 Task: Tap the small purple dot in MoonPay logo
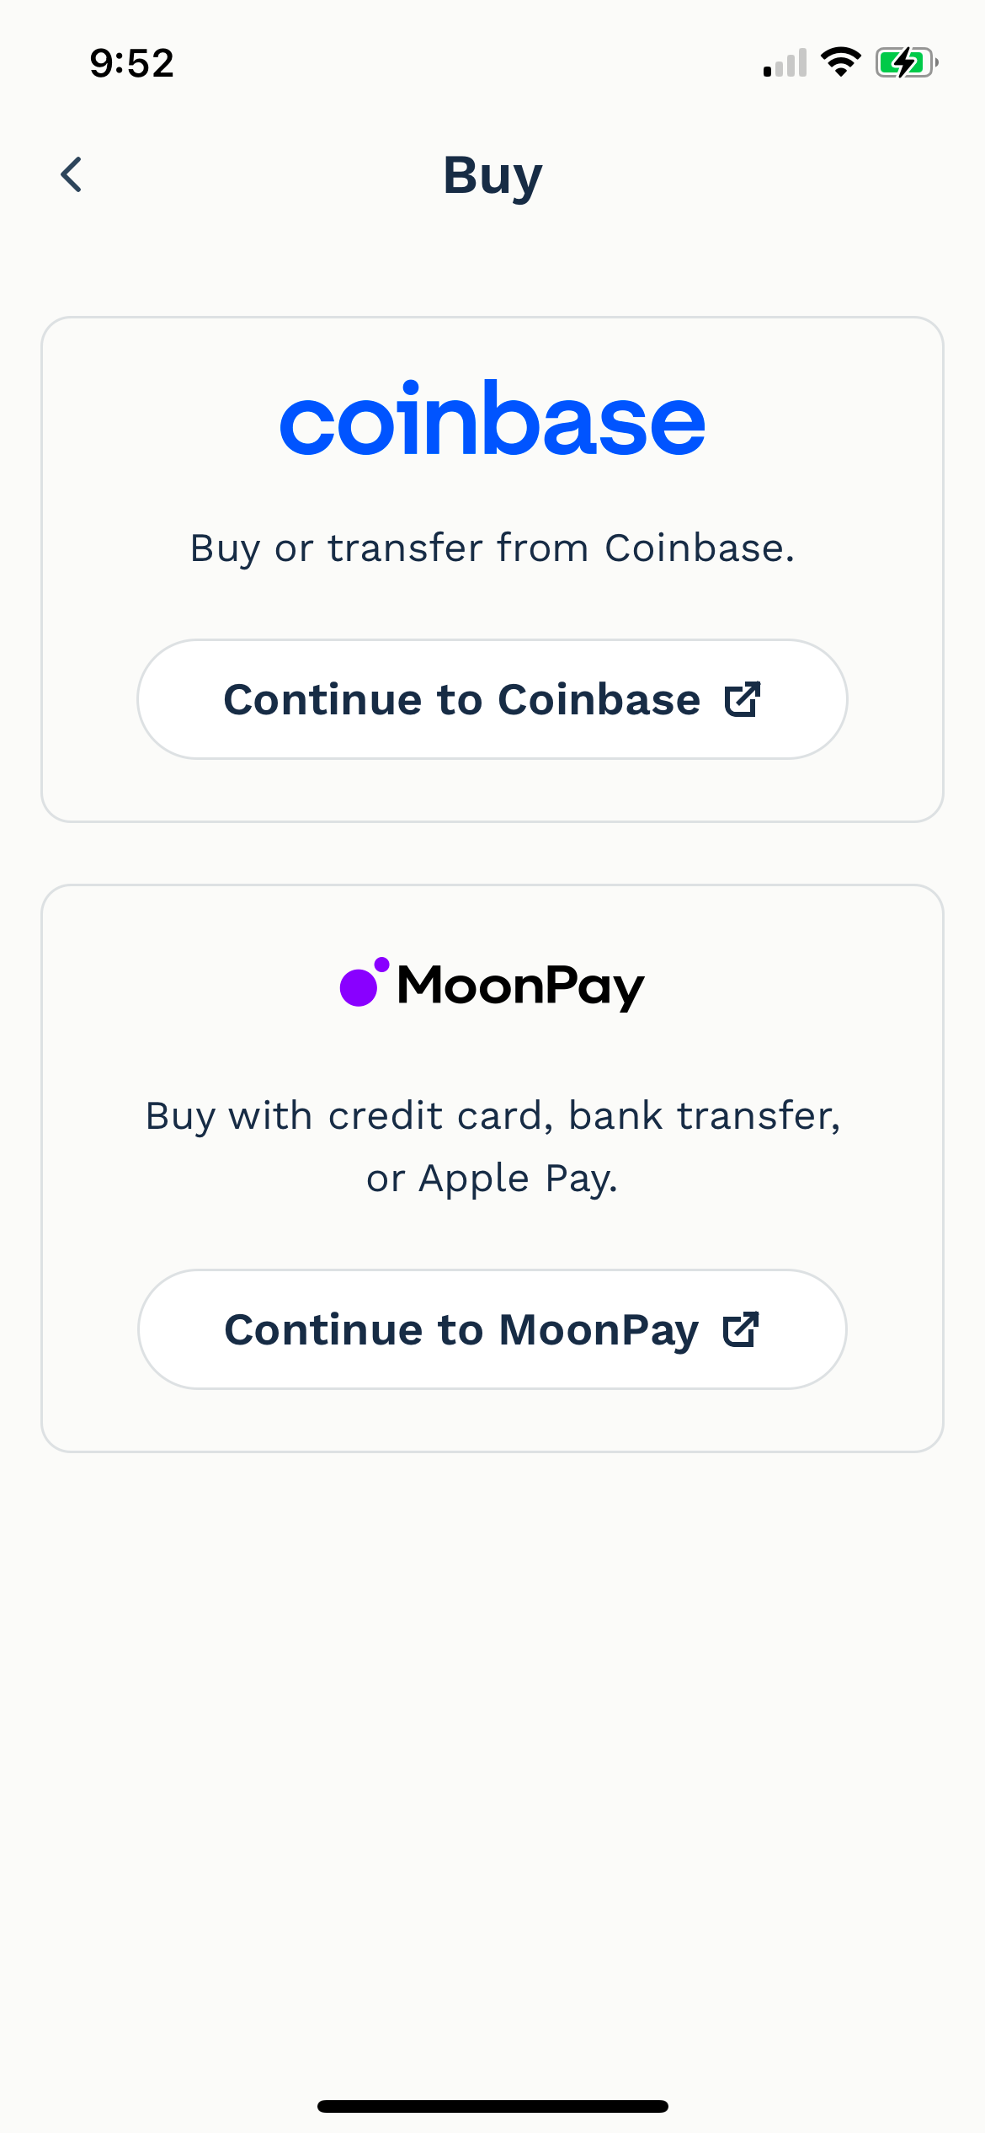pyautogui.click(x=381, y=965)
